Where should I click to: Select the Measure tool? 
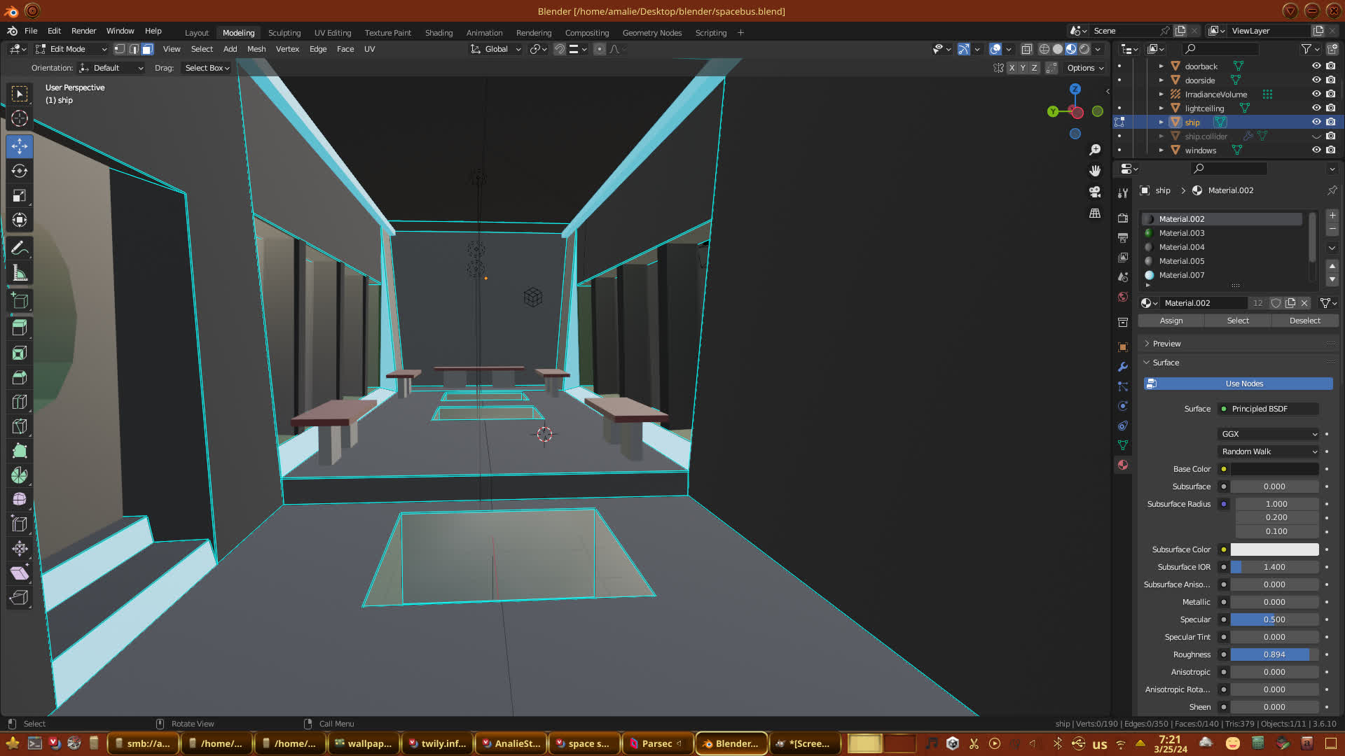click(20, 274)
